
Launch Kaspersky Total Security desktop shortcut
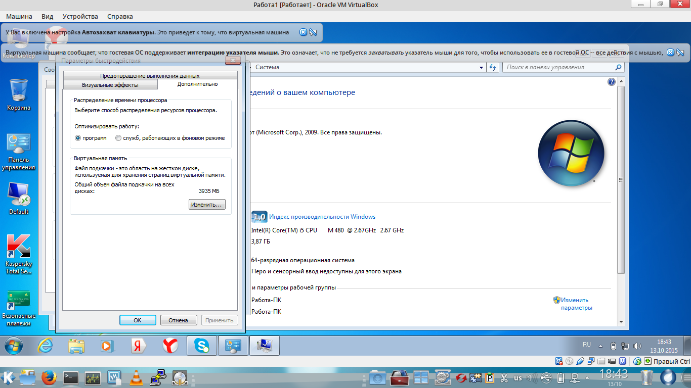point(19,254)
